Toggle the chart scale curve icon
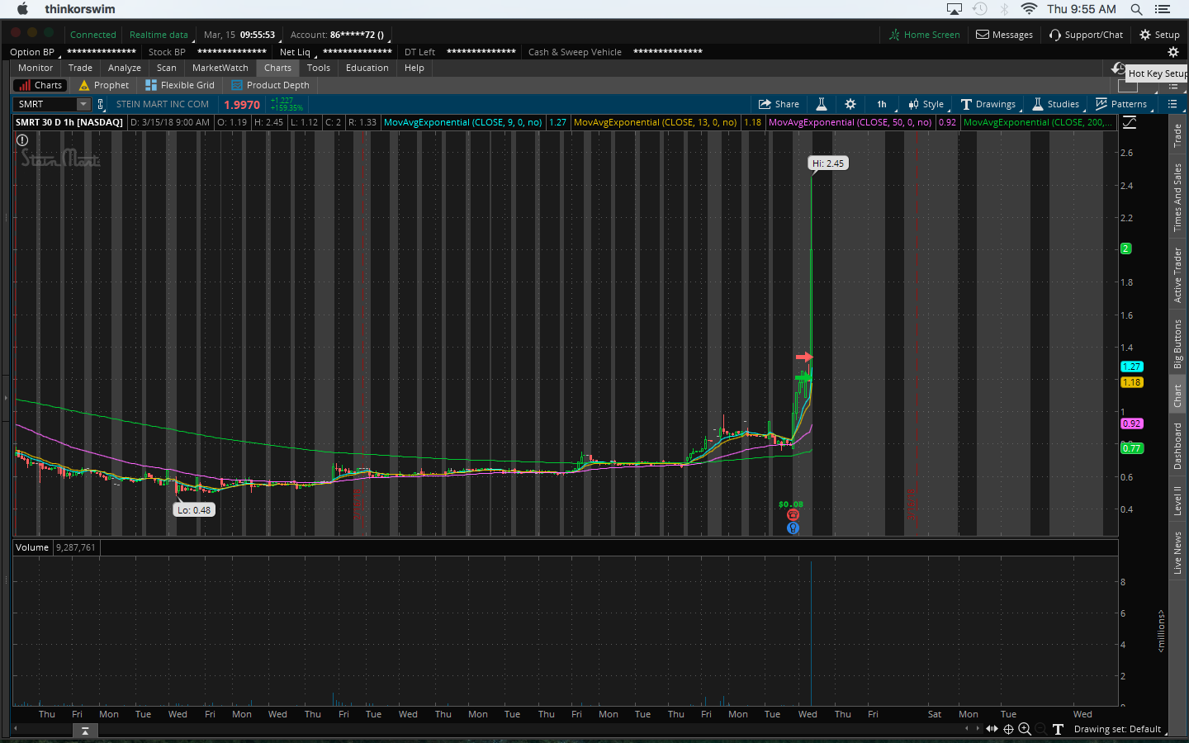This screenshot has width=1189, height=743. point(1130,122)
